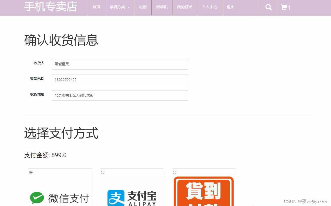Viewport: 331px width, 206px height.
Task: Focus the 收货电话 input field
Action: (120, 80)
